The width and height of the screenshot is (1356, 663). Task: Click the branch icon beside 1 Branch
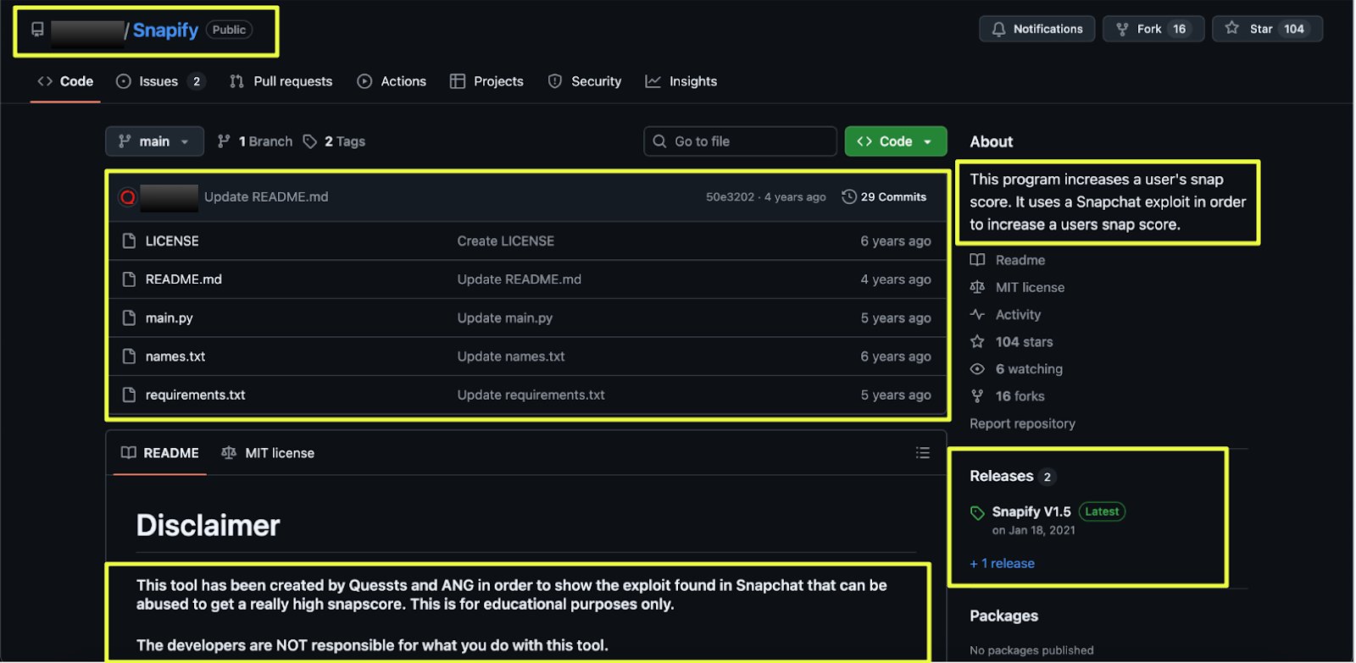(224, 141)
